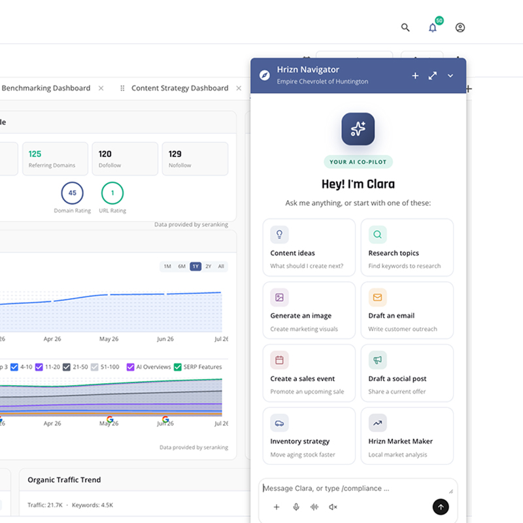Choose the Hrizn Market Maker card
The image size is (523, 523).
point(407,436)
